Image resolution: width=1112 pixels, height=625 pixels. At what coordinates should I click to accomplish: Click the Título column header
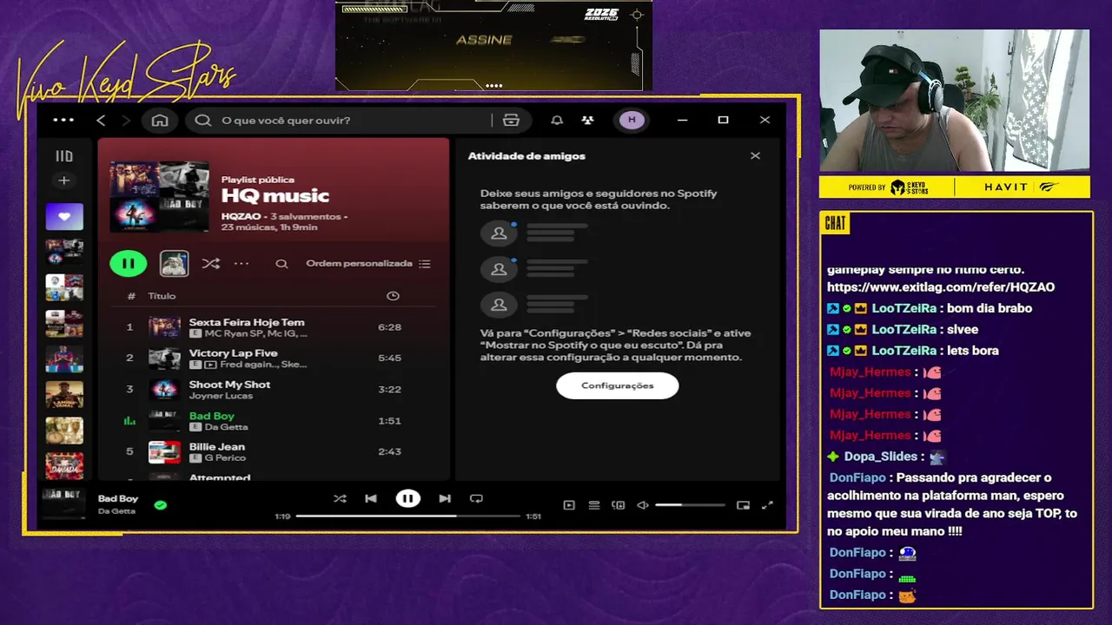162,296
